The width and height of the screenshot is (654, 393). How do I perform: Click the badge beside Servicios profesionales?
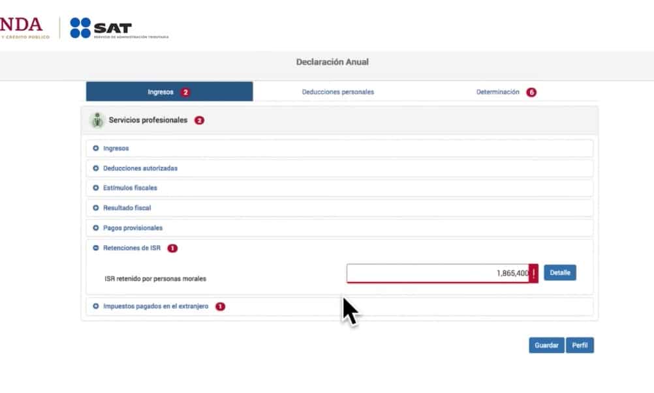[199, 121]
